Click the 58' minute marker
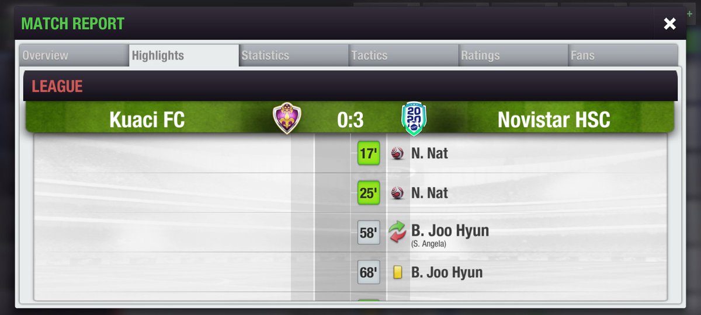701x315 pixels. 369,233
